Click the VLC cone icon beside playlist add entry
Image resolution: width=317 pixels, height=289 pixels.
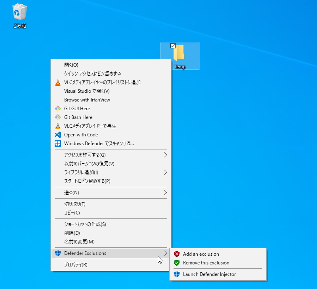pyautogui.click(x=58, y=82)
